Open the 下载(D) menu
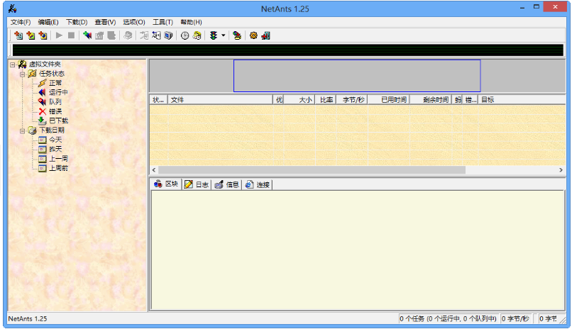Image resolution: width=572 pixels, height=329 pixels. tap(77, 22)
